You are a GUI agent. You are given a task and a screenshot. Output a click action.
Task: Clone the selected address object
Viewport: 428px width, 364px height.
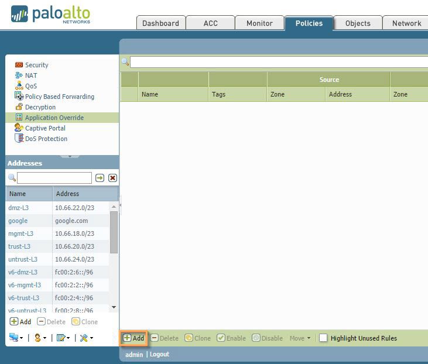click(x=85, y=322)
